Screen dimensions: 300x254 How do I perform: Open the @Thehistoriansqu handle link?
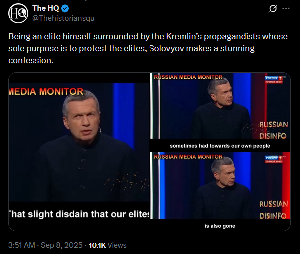(x=63, y=18)
